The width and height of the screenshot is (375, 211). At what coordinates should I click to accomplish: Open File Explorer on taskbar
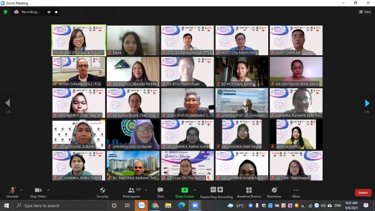click(168, 205)
